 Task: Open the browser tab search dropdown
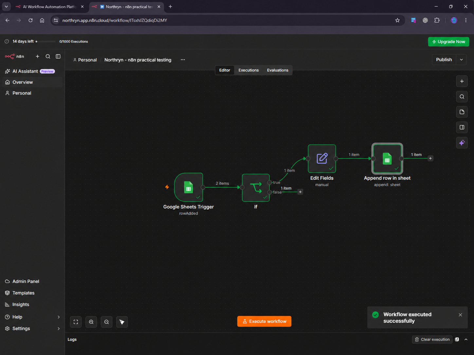click(x=6, y=7)
